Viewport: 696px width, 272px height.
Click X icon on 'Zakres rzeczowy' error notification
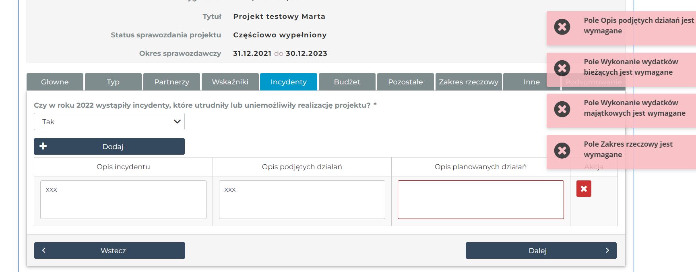tap(562, 150)
